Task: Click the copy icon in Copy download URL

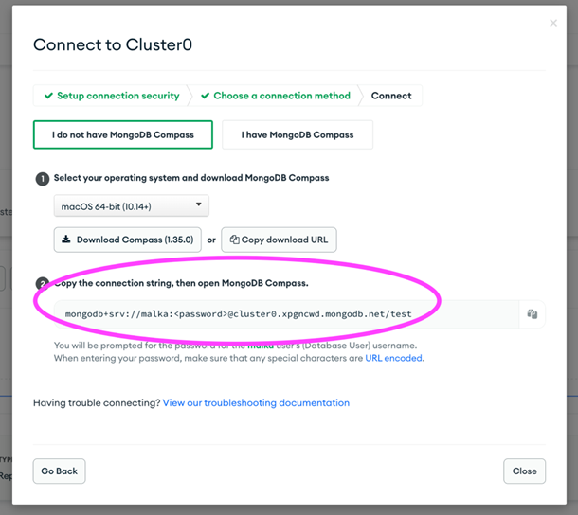Action: point(234,240)
